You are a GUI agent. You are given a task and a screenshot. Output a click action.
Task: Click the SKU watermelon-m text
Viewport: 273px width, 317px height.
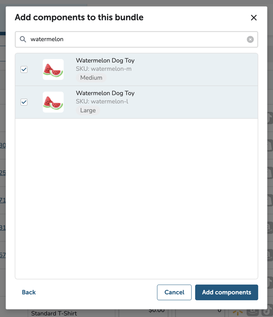104,69
